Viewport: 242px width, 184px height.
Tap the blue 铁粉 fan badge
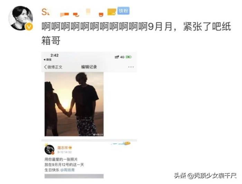tap(123, 11)
